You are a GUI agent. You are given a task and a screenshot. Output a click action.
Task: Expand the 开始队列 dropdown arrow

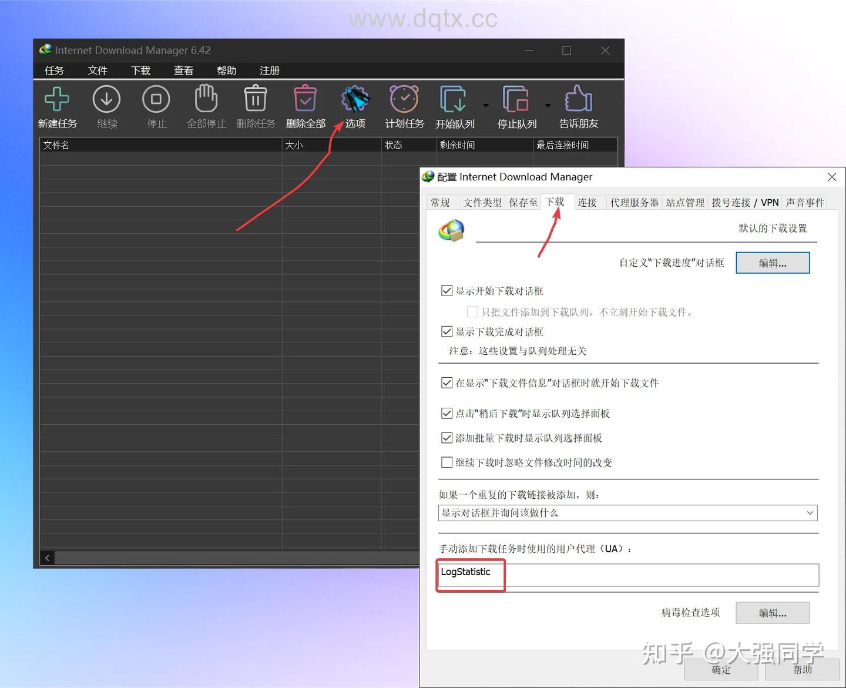[486, 106]
